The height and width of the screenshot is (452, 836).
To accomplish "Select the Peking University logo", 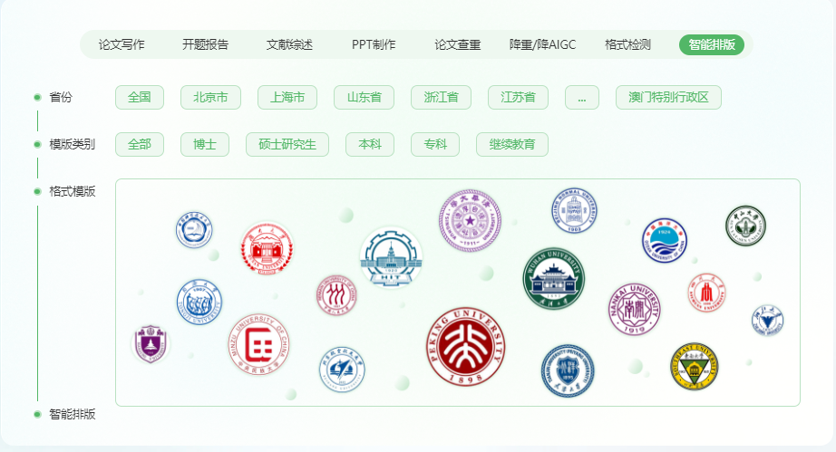I will click(465, 347).
